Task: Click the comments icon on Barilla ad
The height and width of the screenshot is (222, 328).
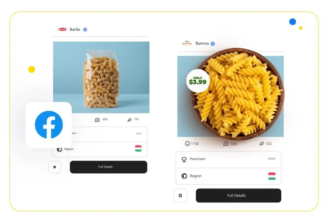Action: 97,120
